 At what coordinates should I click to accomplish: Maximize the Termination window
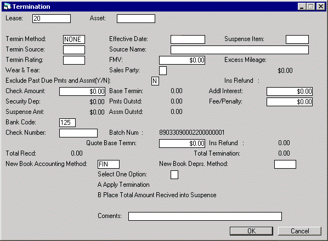(311, 7)
